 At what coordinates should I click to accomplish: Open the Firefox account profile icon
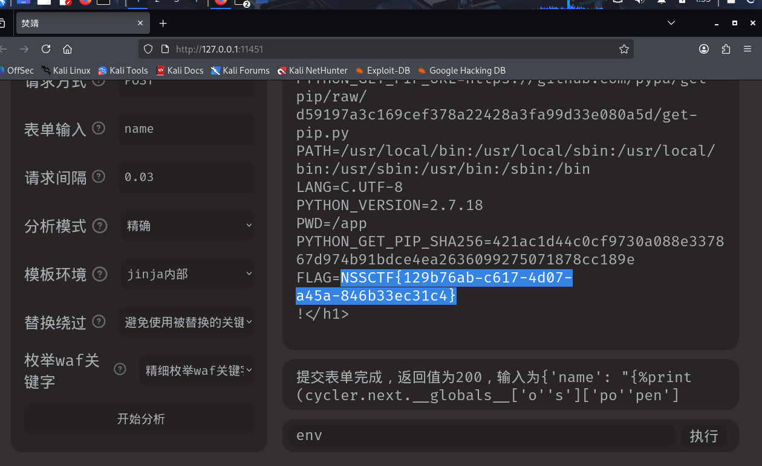coord(704,49)
